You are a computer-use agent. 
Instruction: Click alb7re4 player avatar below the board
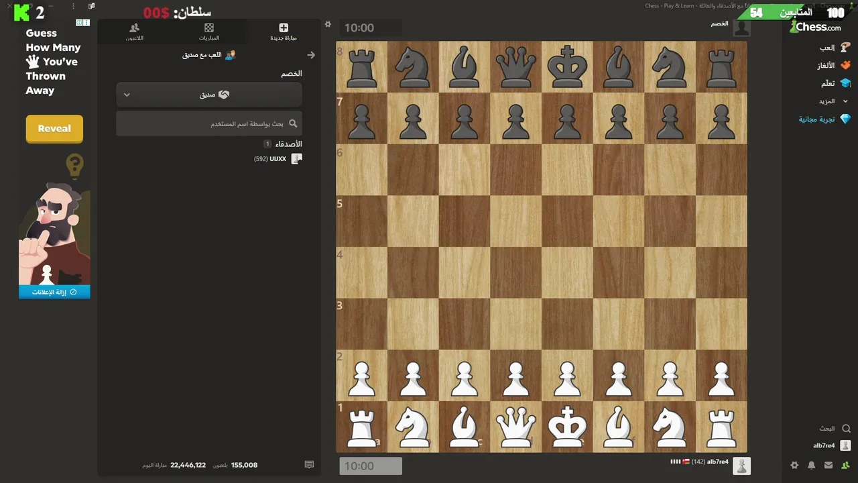(741, 466)
